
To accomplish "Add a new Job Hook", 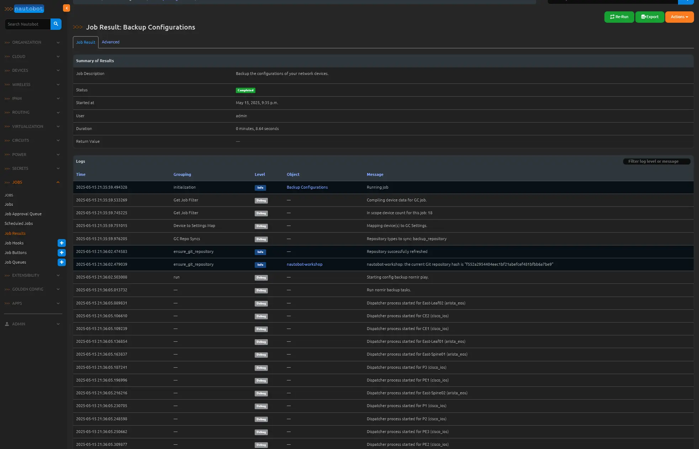I will (x=62, y=243).
